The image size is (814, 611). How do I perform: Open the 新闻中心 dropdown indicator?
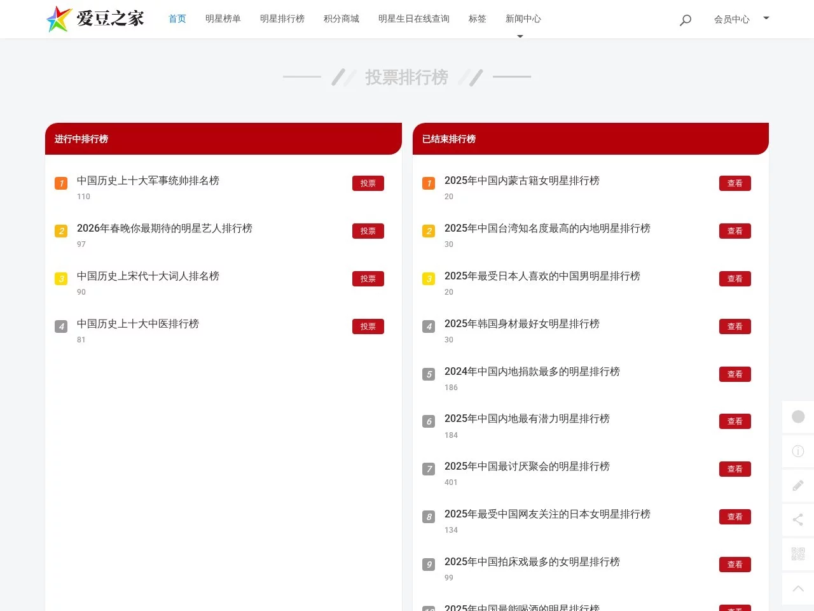(520, 36)
